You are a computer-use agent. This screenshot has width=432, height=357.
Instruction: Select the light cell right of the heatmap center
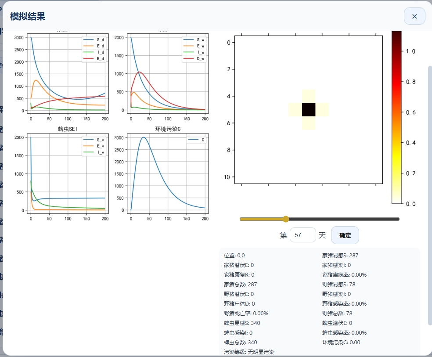322,109
